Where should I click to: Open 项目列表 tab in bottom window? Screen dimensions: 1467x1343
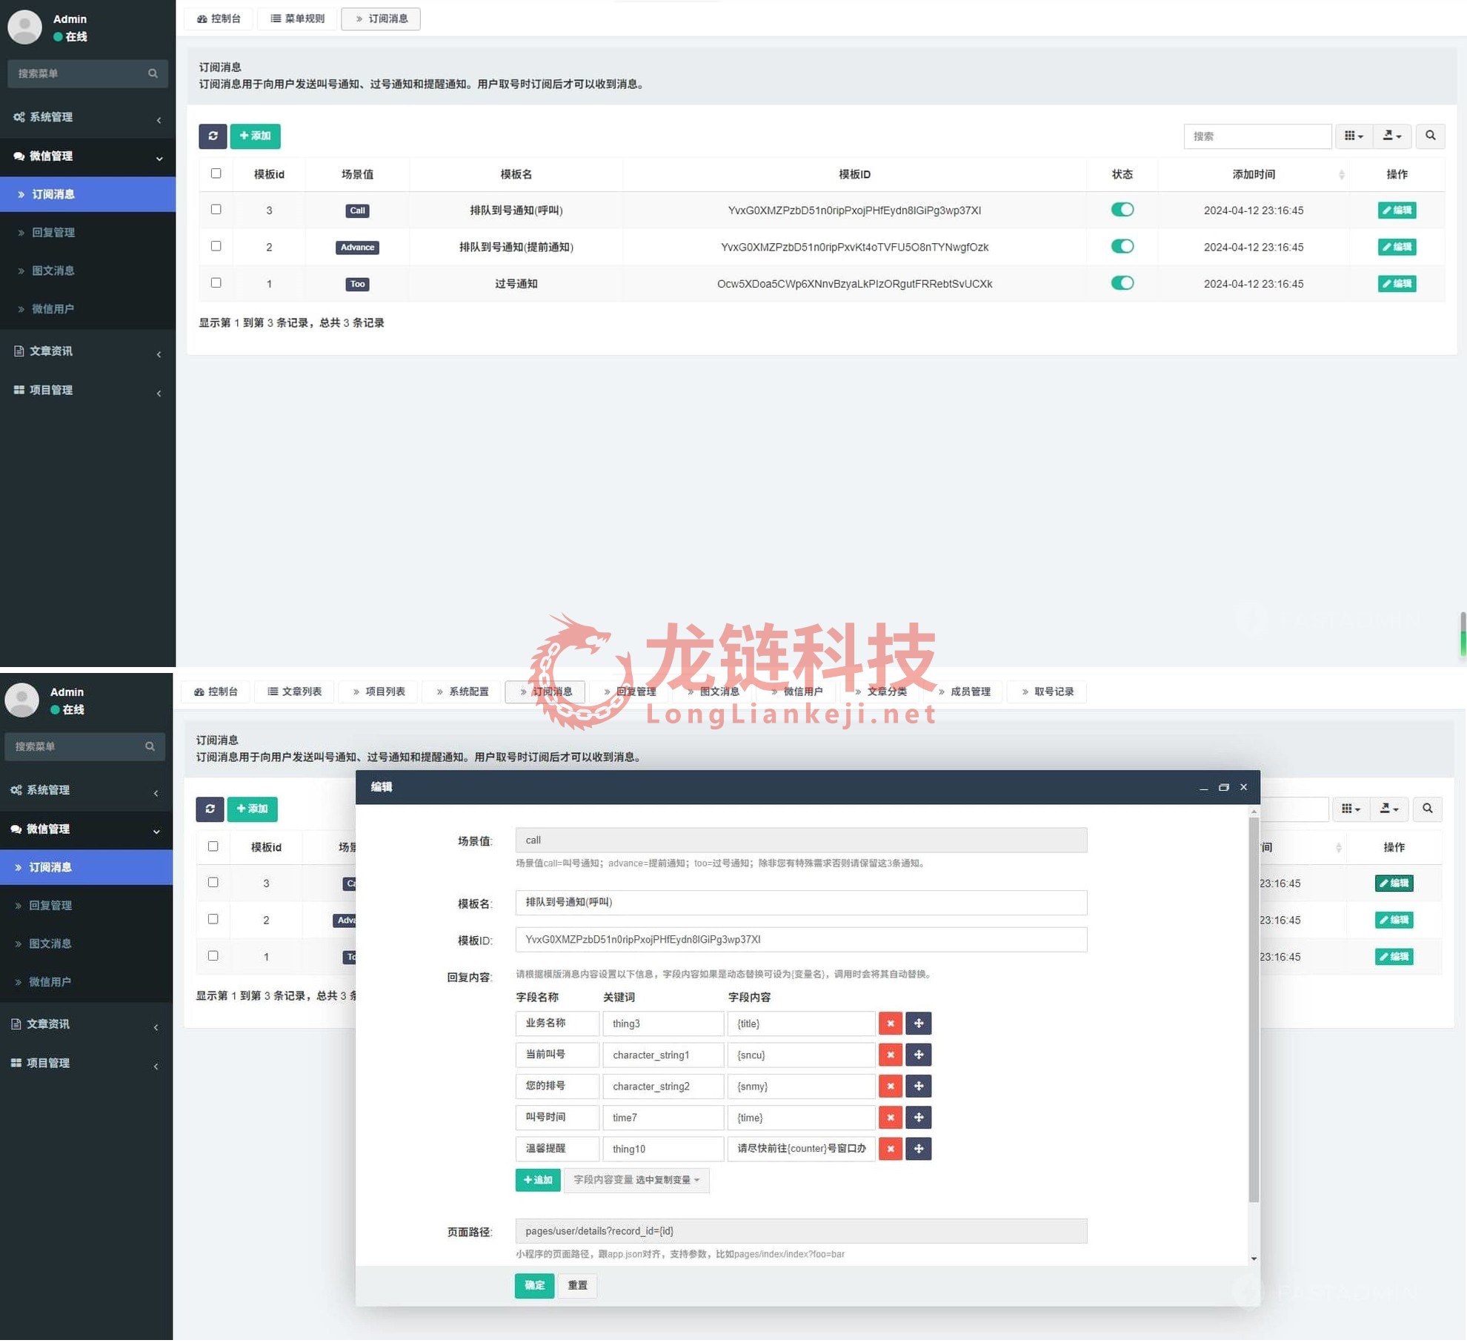(x=378, y=692)
